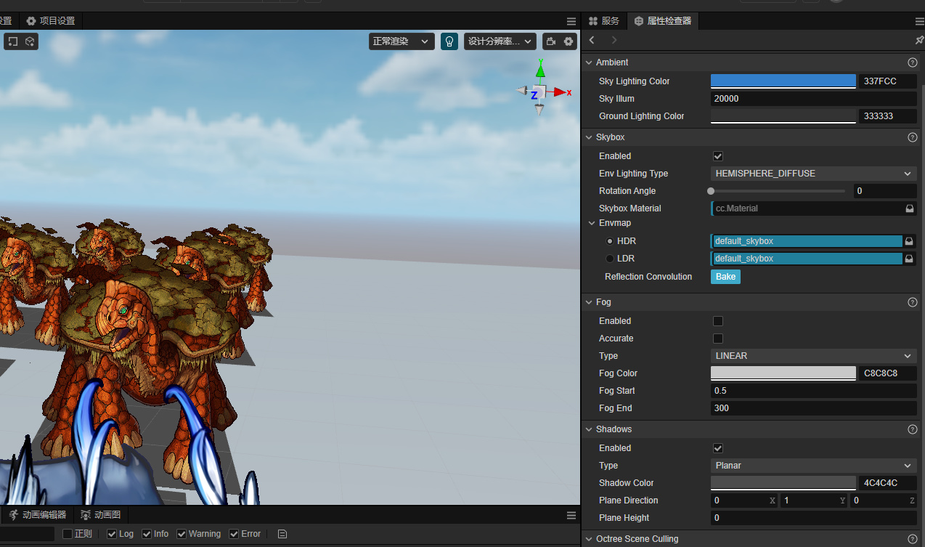
Task: Click the Fog End value field
Action: pos(813,408)
